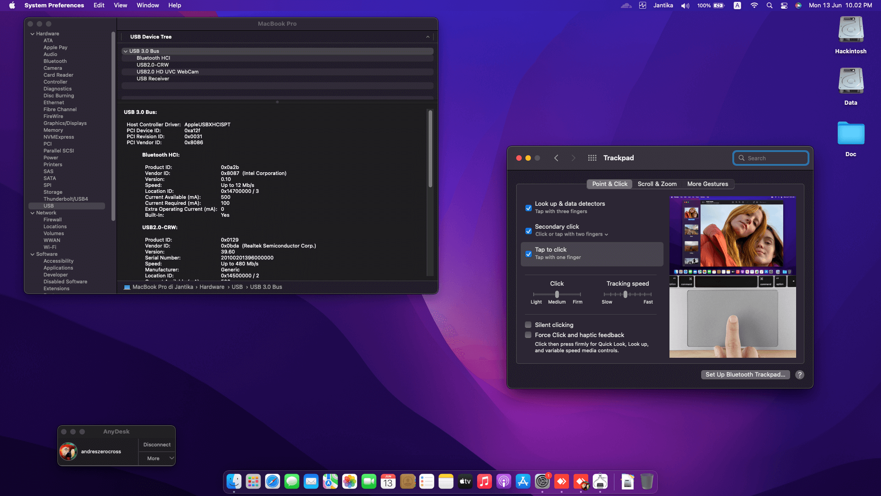Viewport: 881px width, 496px height.
Task: Click the Spotlight search icon in the menu bar
Action: pyautogui.click(x=769, y=6)
